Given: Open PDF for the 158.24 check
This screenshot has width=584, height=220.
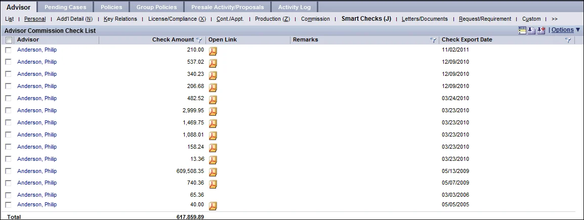Looking at the screenshot, I should tap(213, 148).
